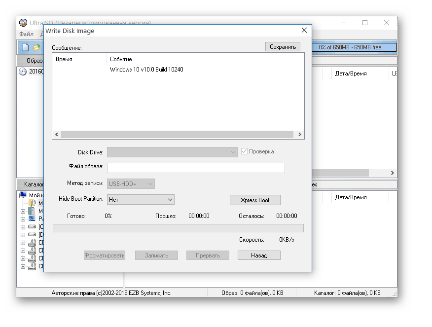Viewport: 432px width, 327px height.
Task: Click the 0KB/s speed value
Action: [287, 240]
